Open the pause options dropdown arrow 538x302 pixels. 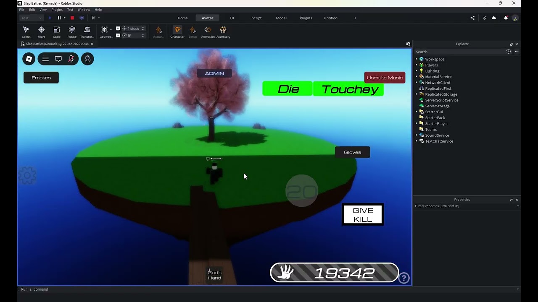(x=64, y=18)
